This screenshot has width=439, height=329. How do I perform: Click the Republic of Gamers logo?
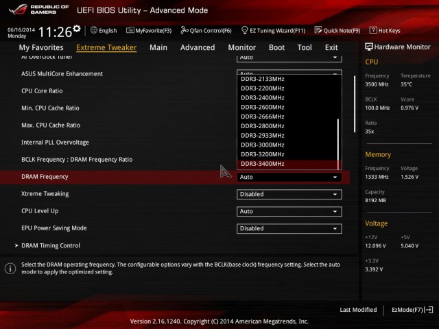click(x=38, y=10)
